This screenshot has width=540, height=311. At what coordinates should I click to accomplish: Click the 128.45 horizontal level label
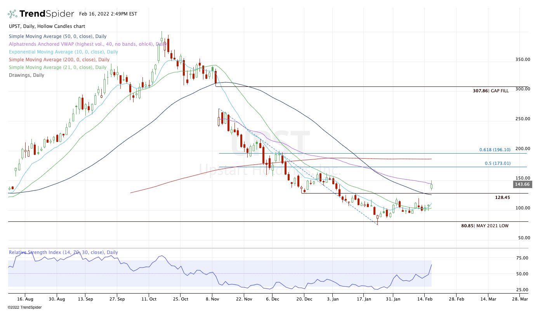coord(502,197)
